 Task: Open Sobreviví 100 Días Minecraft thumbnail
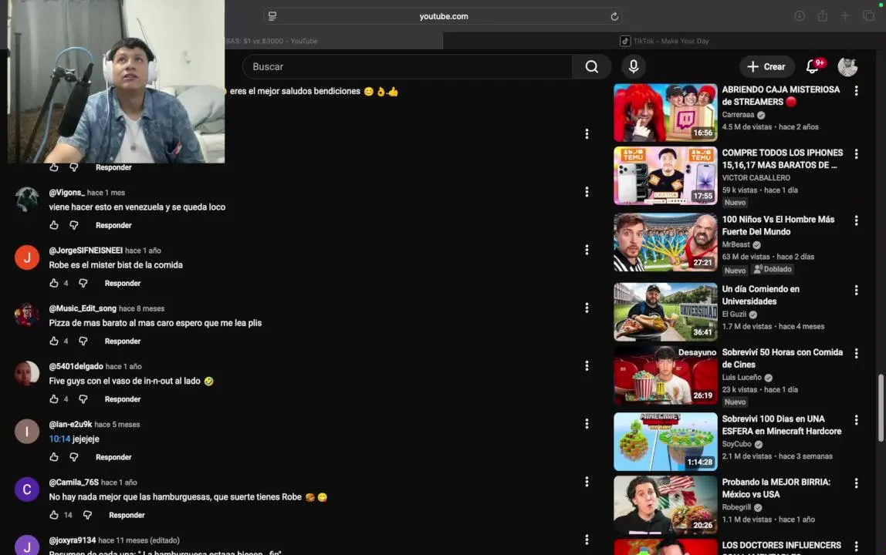coord(665,442)
